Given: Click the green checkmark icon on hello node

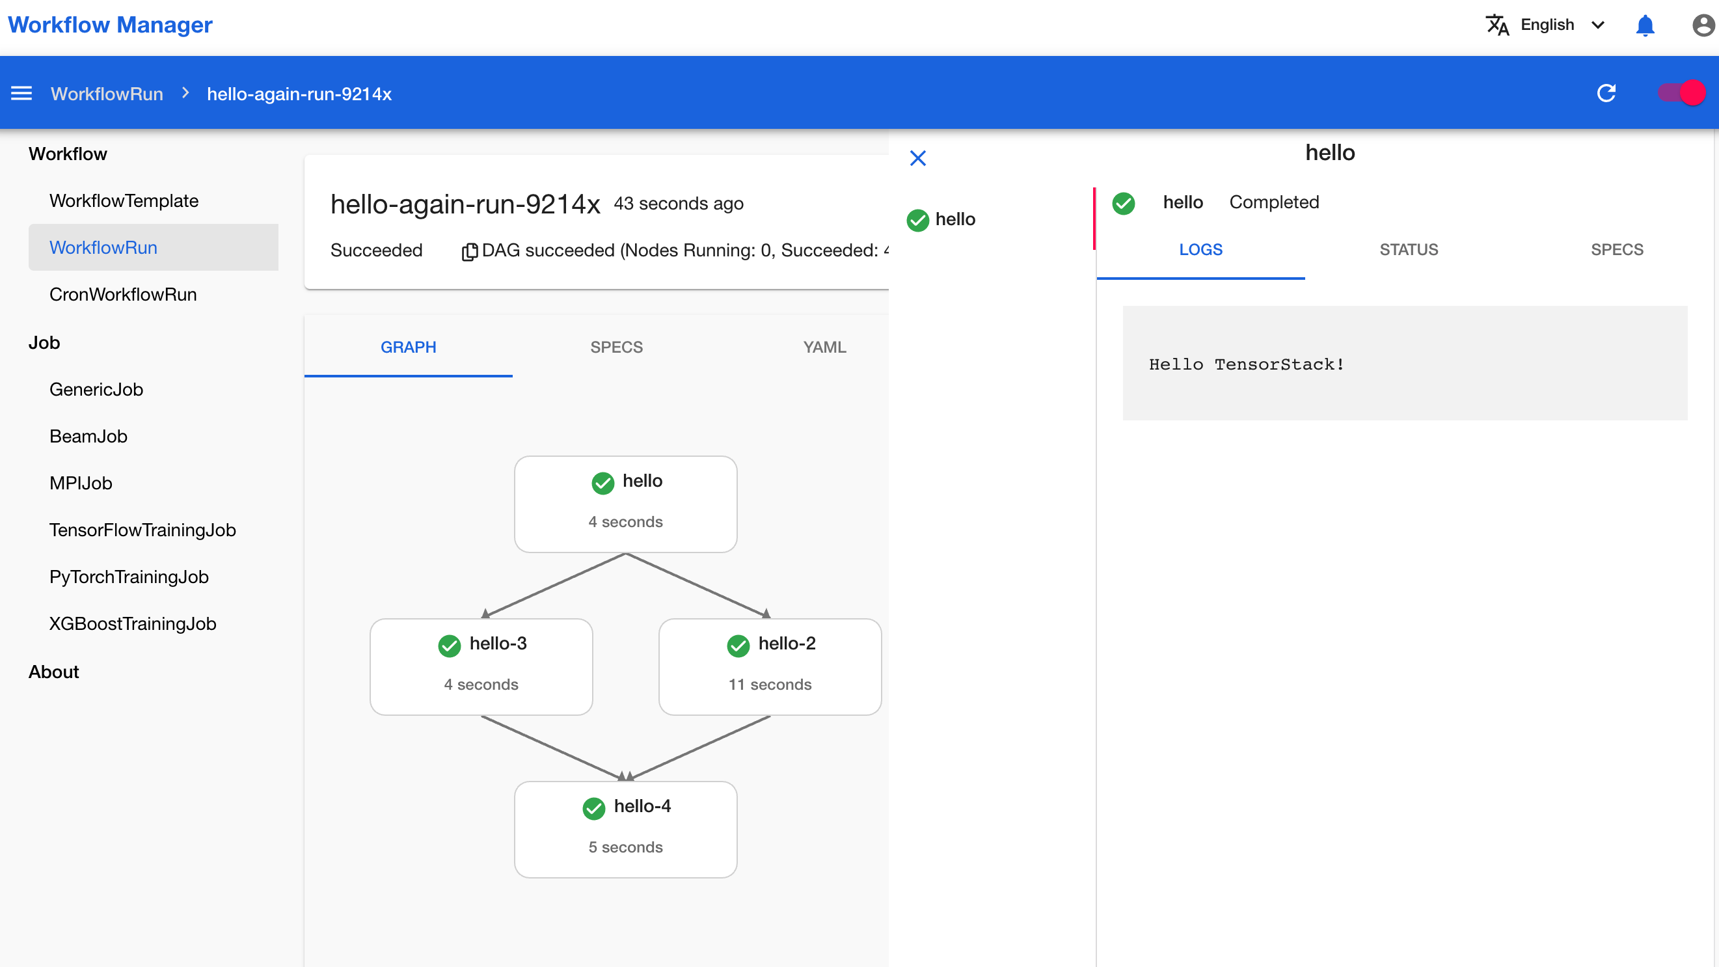Looking at the screenshot, I should coord(602,480).
